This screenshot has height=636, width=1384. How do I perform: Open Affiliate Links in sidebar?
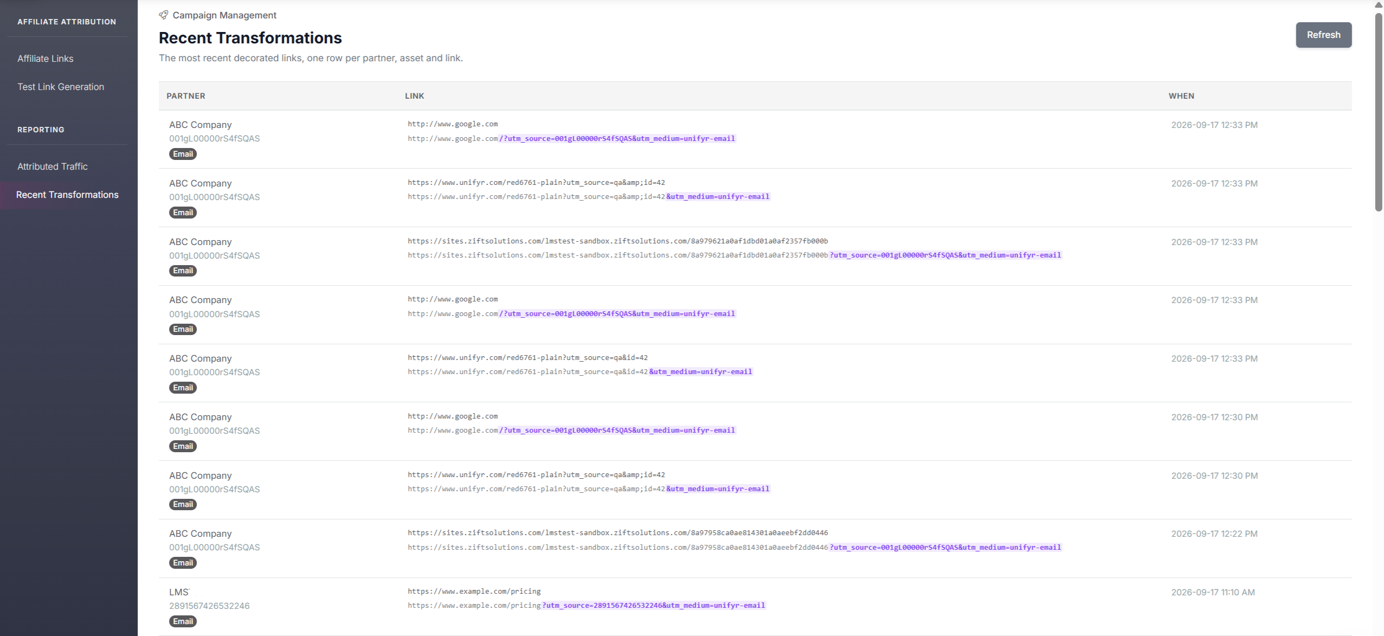[46, 59]
